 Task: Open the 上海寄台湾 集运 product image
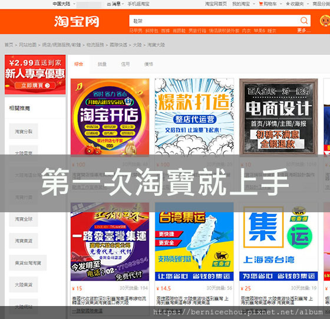tap(278, 242)
